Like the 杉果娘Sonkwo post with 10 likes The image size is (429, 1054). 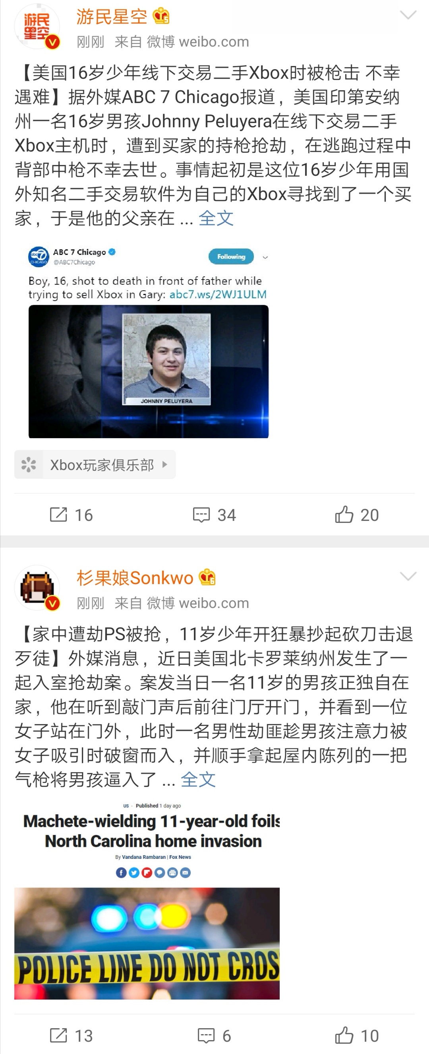click(x=357, y=1035)
